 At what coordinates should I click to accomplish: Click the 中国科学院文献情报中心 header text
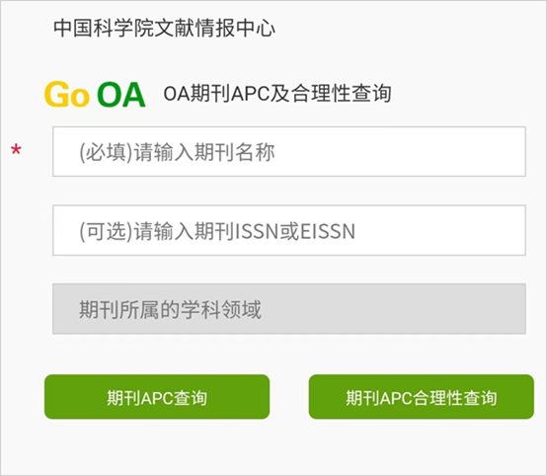tap(164, 28)
